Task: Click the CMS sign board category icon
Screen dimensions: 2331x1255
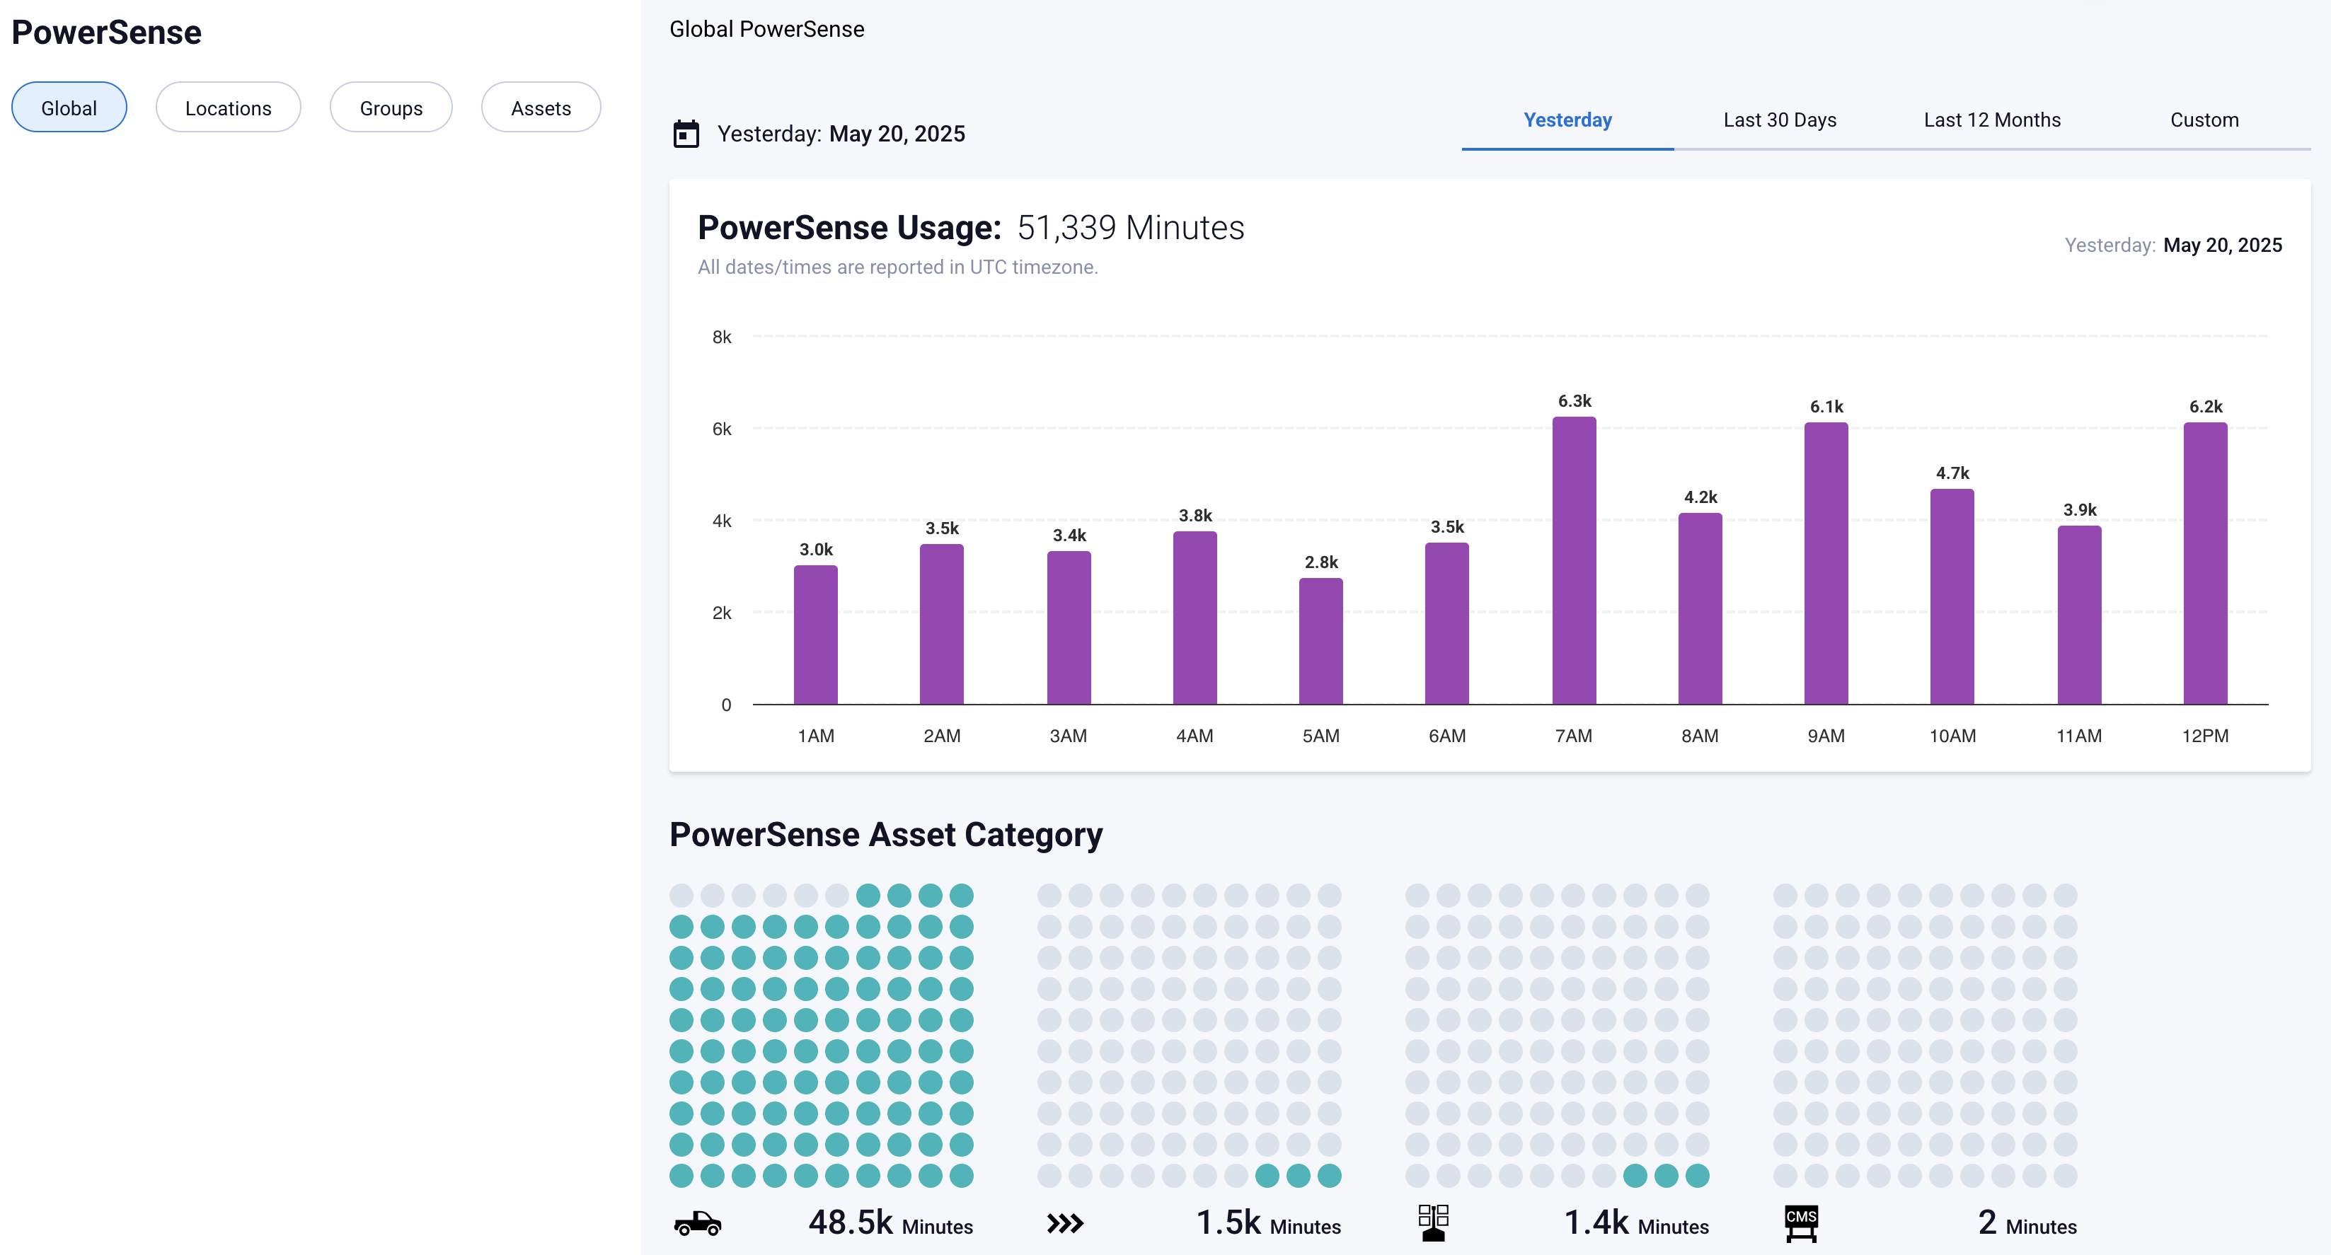Action: click(x=1801, y=1225)
